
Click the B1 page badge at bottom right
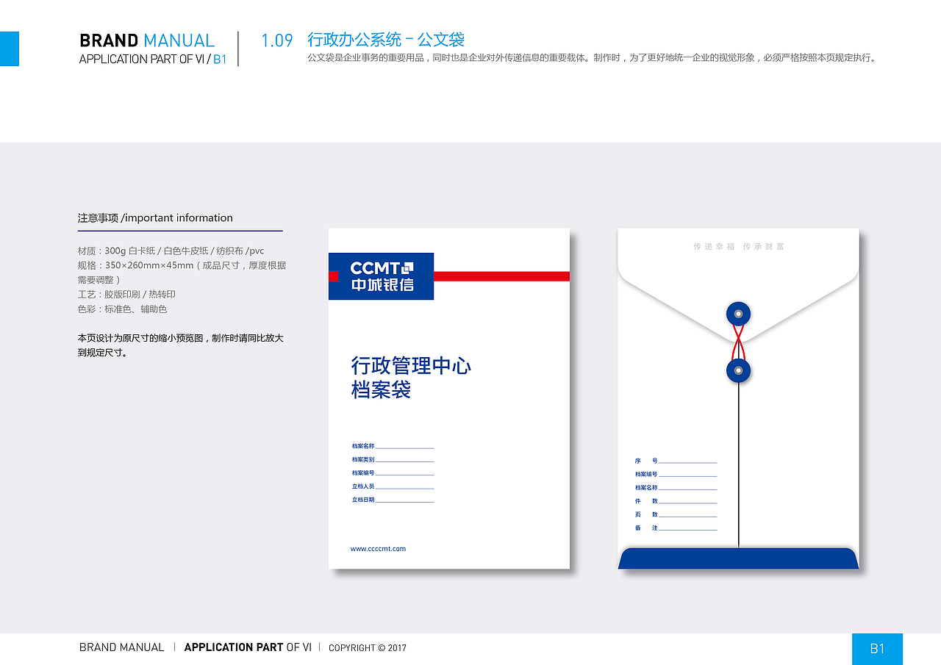877,649
